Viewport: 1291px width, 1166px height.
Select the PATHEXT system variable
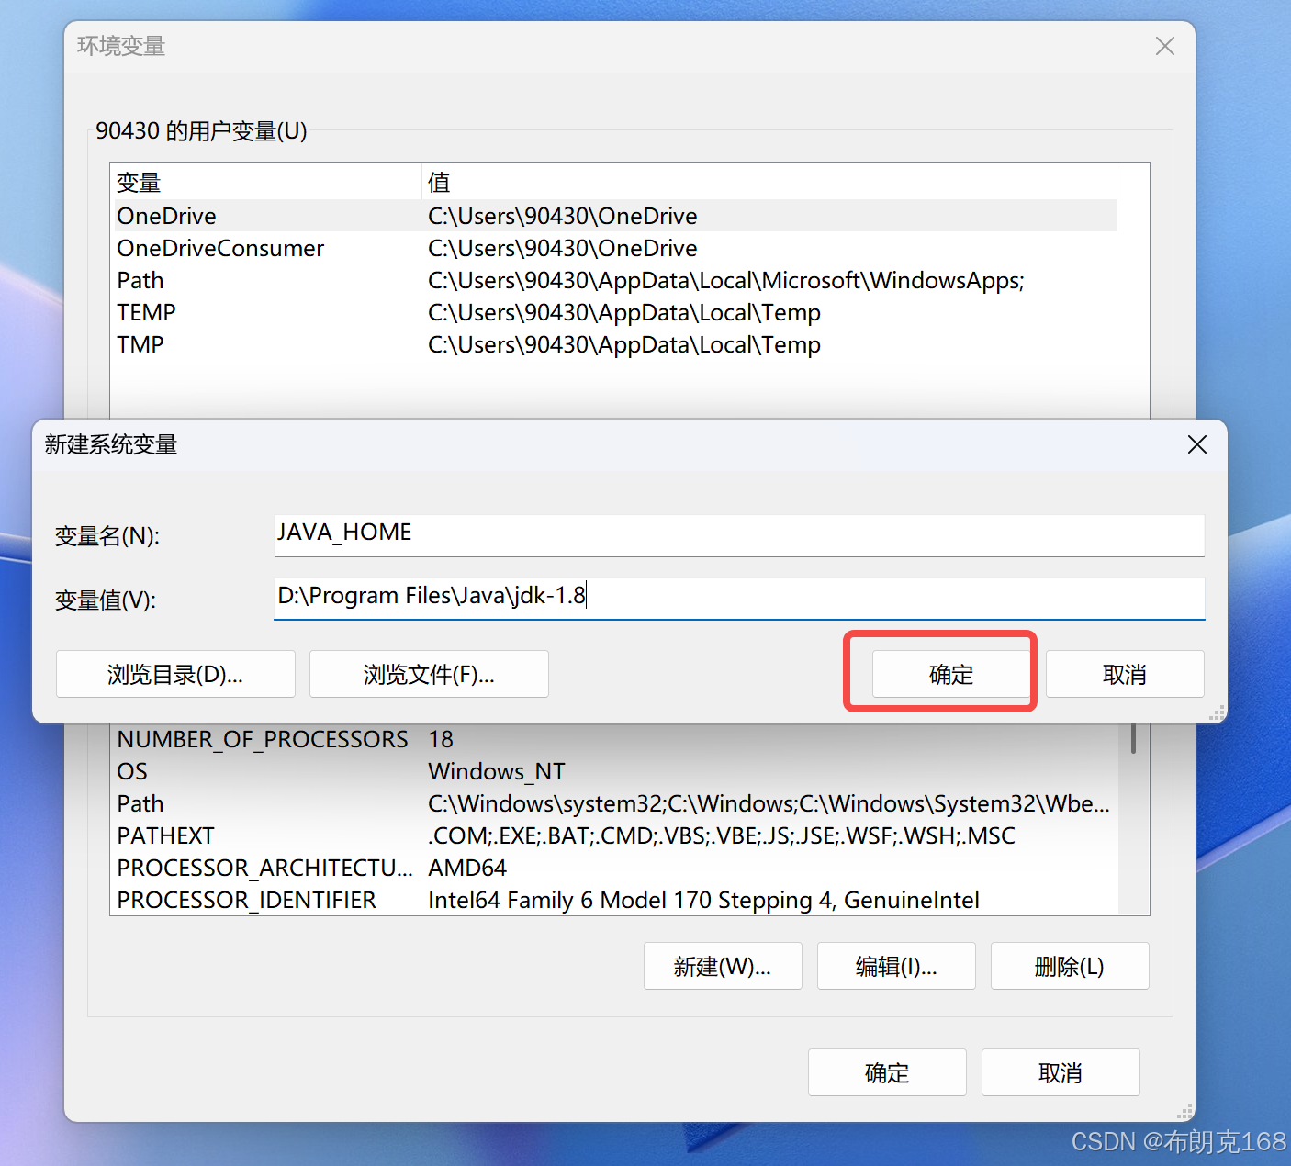[x=613, y=835]
